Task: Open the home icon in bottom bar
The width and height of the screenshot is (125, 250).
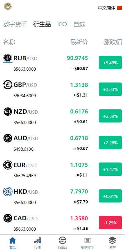Action: pos(12,240)
